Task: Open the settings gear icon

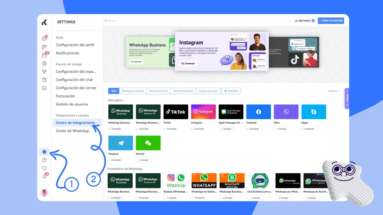Action: (44, 152)
